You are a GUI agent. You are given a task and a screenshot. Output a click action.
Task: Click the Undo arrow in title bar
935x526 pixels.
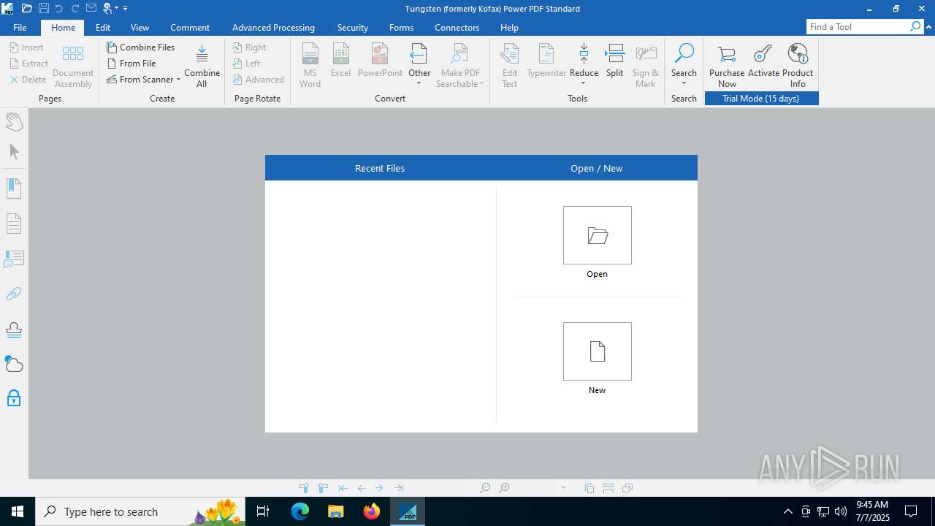[x=59, y=8]
